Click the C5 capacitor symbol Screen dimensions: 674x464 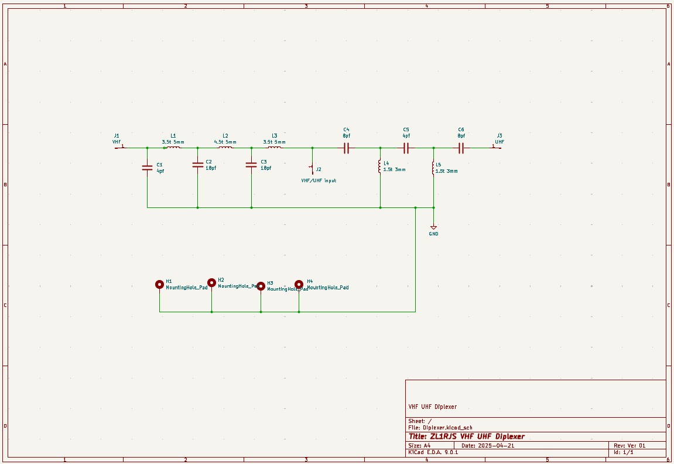click(x=406, y=148)
